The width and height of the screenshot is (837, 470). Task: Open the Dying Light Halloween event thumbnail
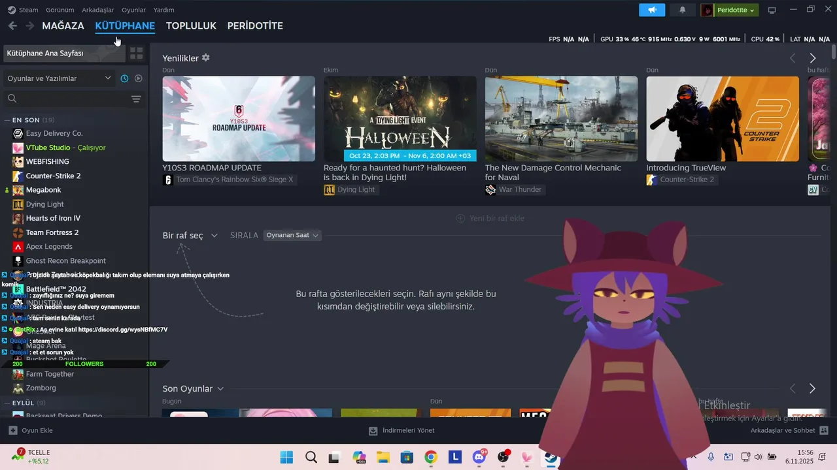pyautogui.click(x=400, y=119)
